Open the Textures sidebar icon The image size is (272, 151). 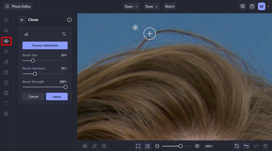[x=6, y=93]
